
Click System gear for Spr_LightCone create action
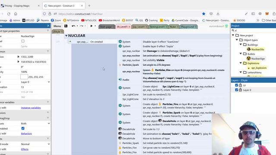tap(120, 88)
